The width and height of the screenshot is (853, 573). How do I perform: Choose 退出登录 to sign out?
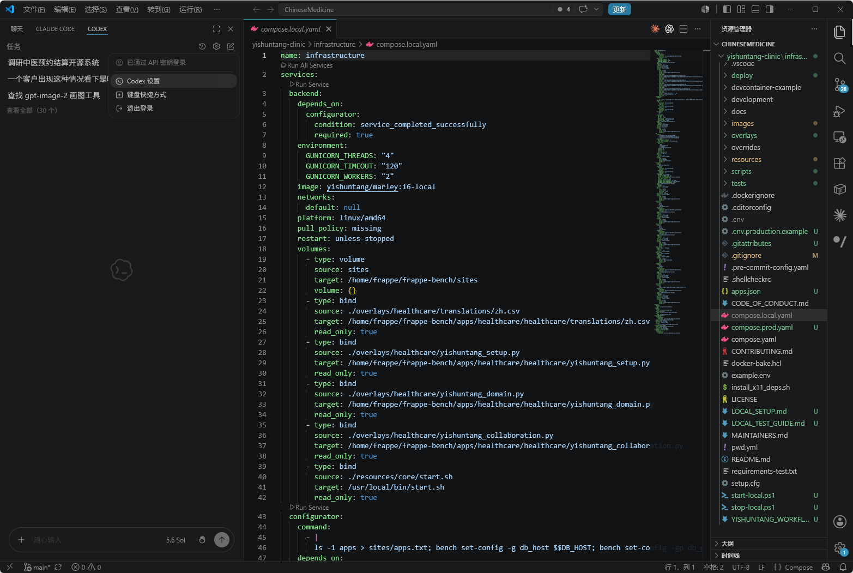point(174,108)
